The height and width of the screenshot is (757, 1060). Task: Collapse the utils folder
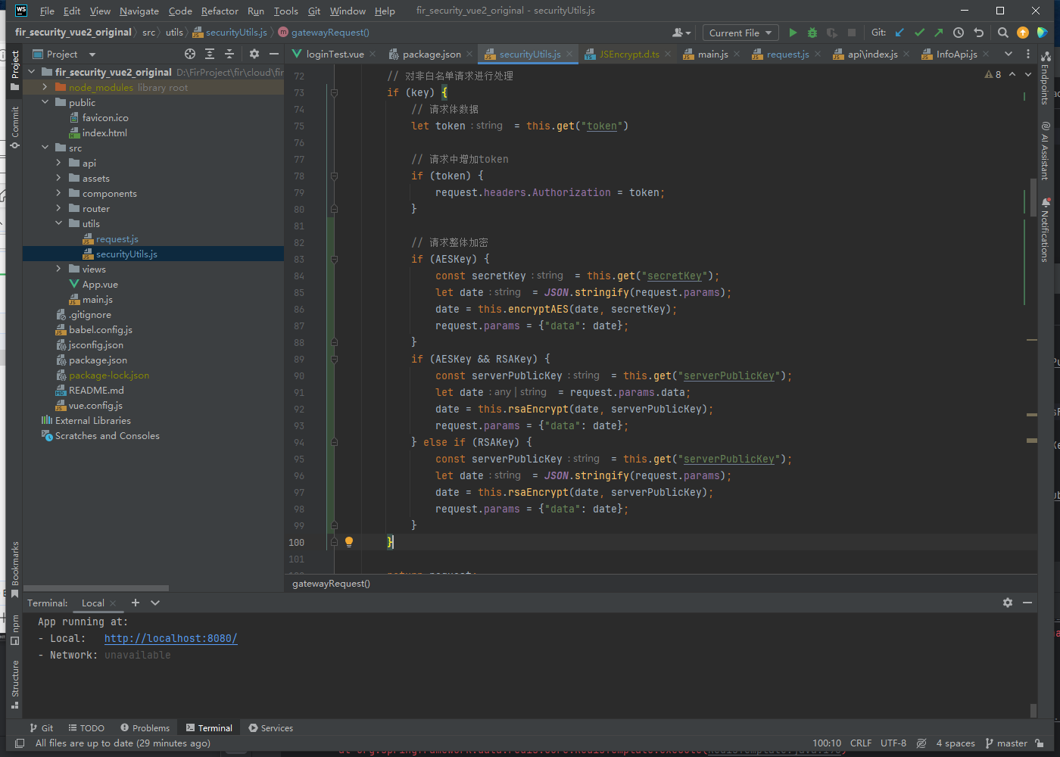pyautogui.click(x=58, y=223)
